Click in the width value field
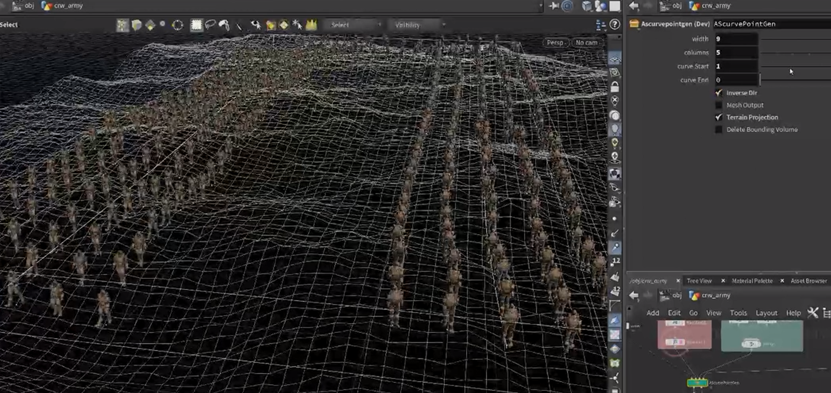This screenshot has width=831, height=393. [x=736, y=39]
